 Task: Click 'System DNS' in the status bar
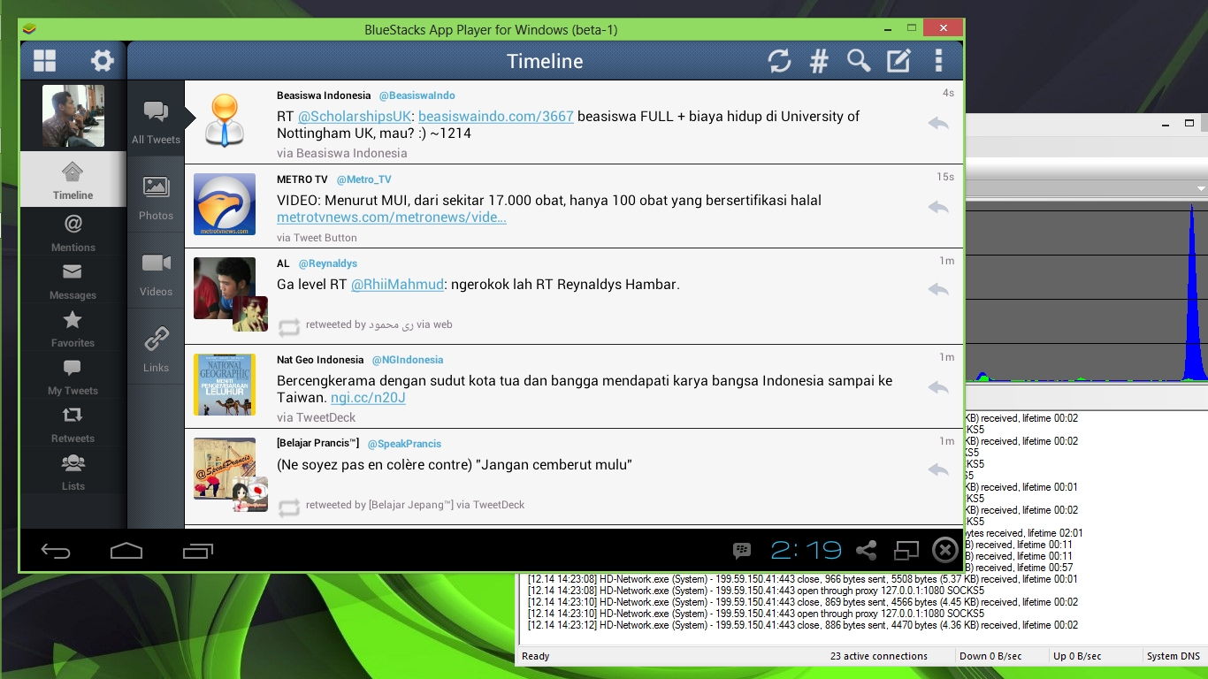[1174, 656]
